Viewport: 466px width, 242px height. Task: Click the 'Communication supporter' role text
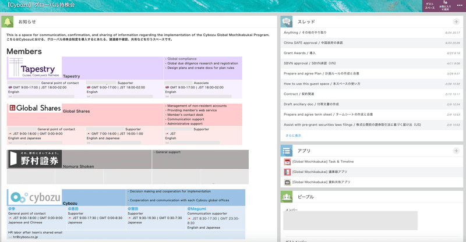click(207, 213)
